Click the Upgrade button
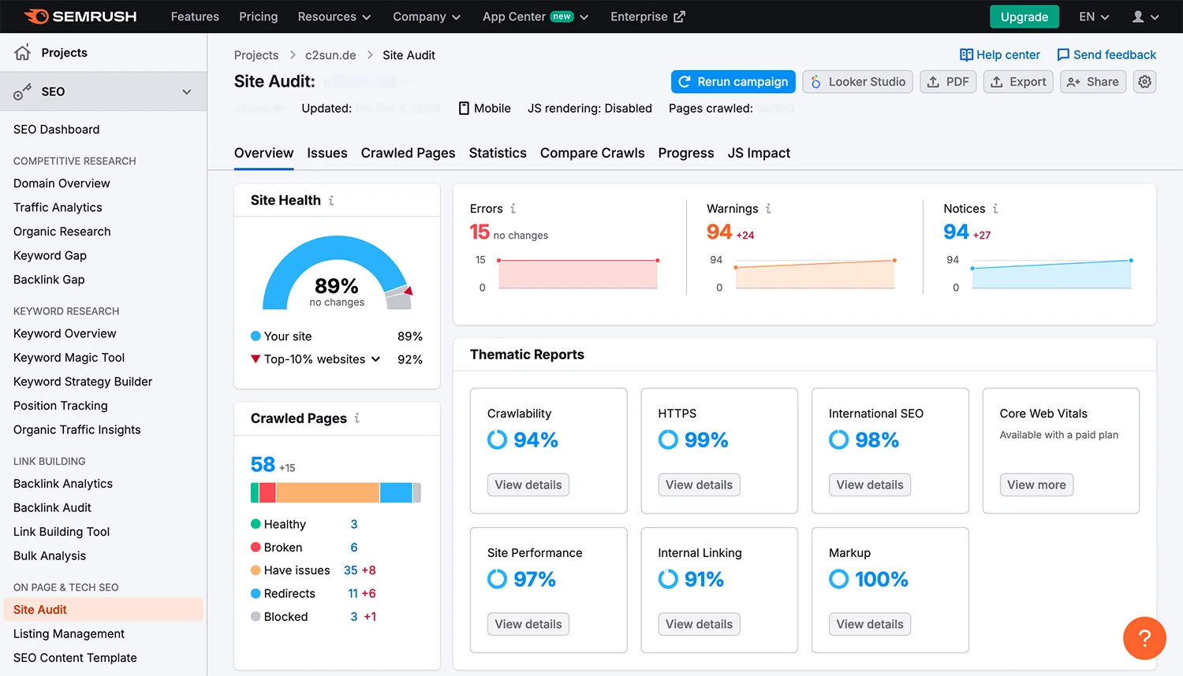This screenshot has height=676, width=1183. pyautogui.click(x=1024, y=17)
